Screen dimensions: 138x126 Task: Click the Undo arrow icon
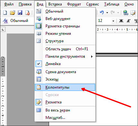(102, 13)
